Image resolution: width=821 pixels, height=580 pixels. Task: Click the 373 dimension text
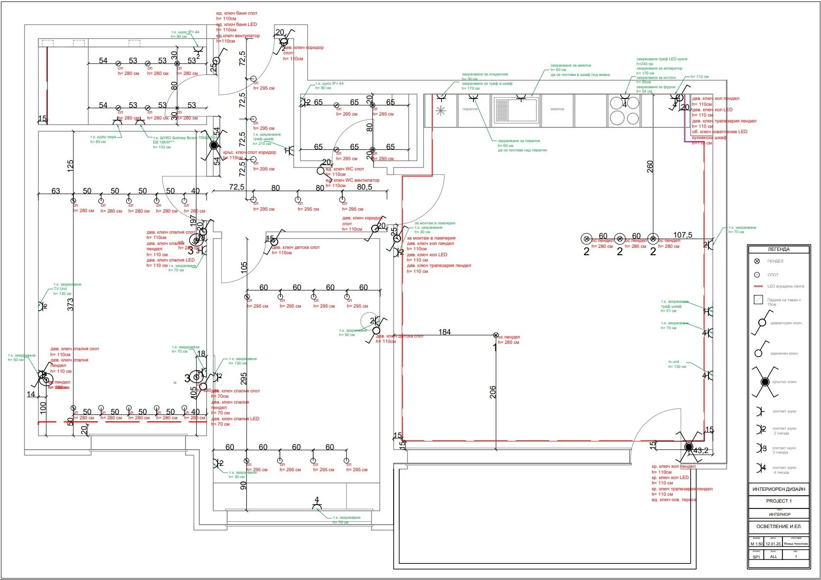pyautogui.click(x=70, y=304)
